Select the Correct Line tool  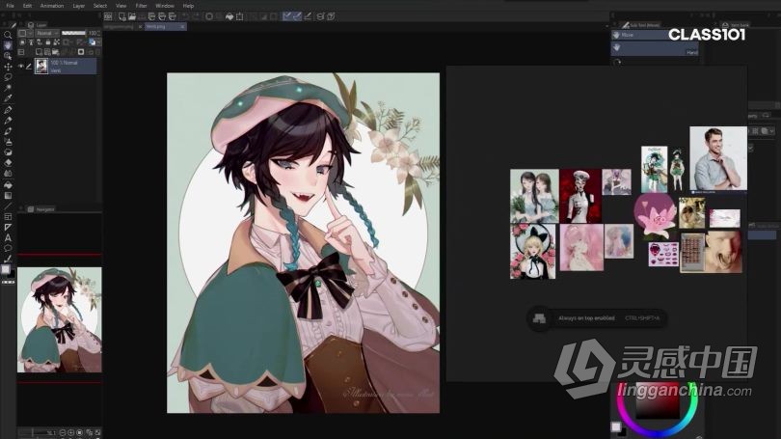point(8,259)
